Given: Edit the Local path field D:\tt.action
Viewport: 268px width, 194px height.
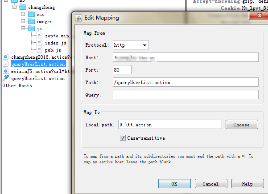Looking at the screenshot, I should 170,125.
